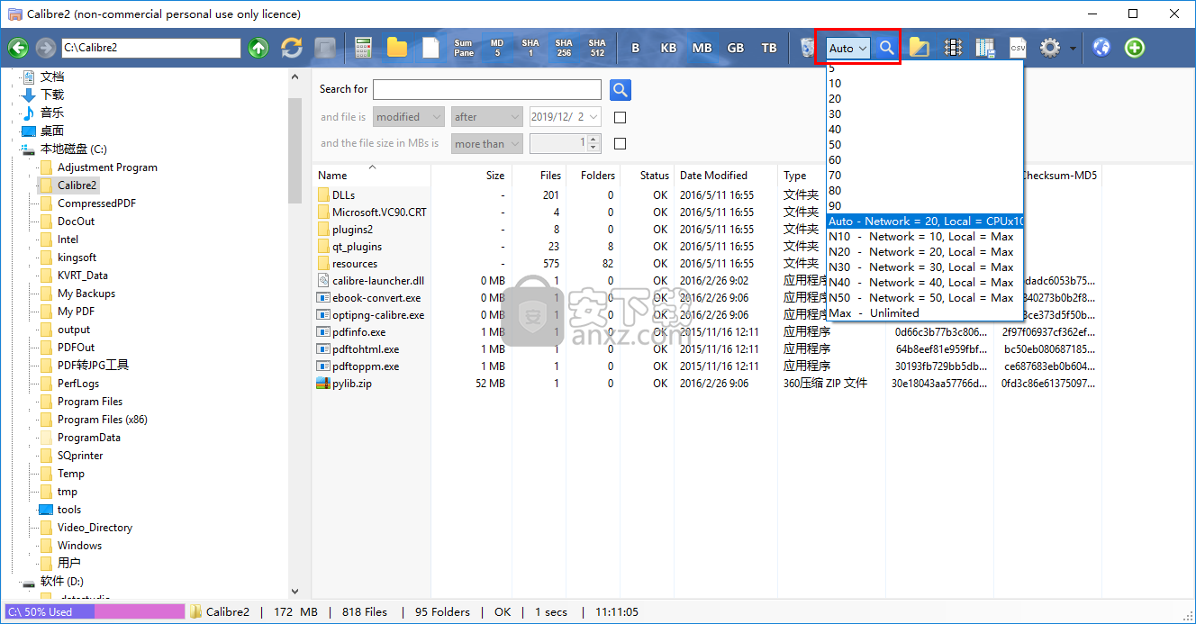Run search with blue magnifier button
1196x624 pixels.
point(621,89)
